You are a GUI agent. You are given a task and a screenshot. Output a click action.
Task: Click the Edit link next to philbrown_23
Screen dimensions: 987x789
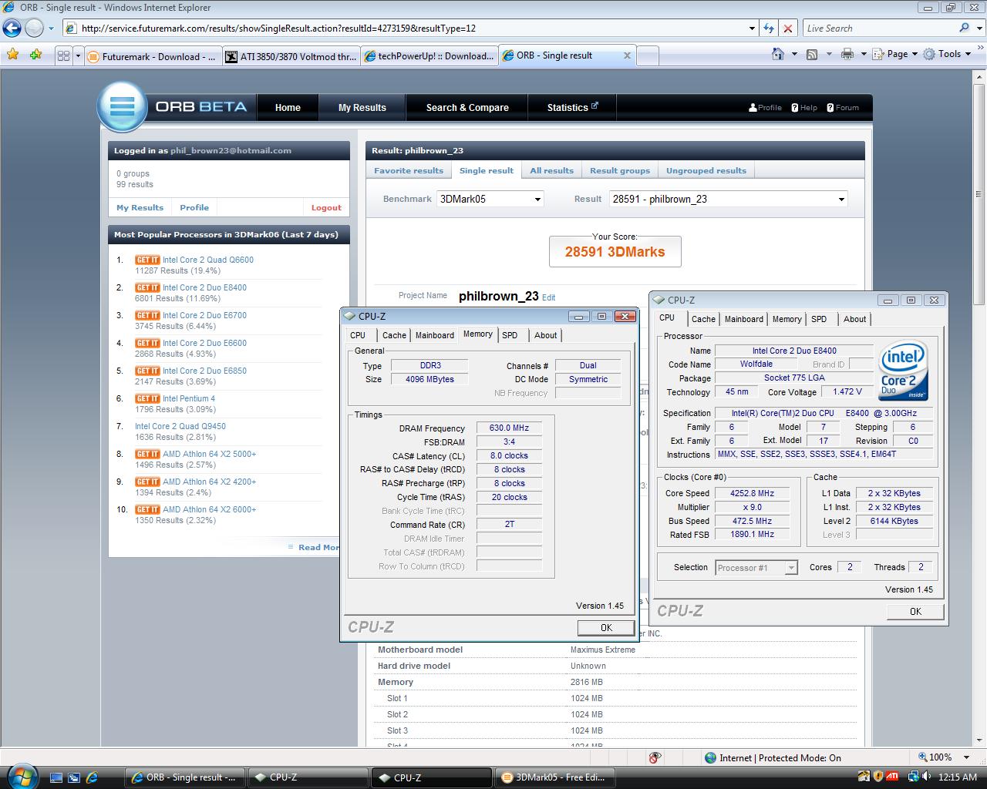click(548, 297)
